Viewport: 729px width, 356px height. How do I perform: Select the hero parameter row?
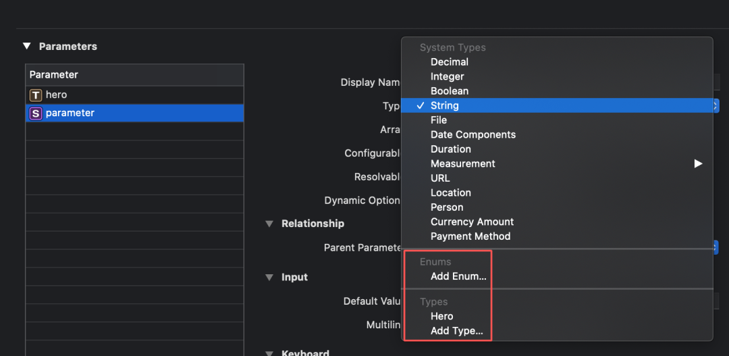(135, 95)
